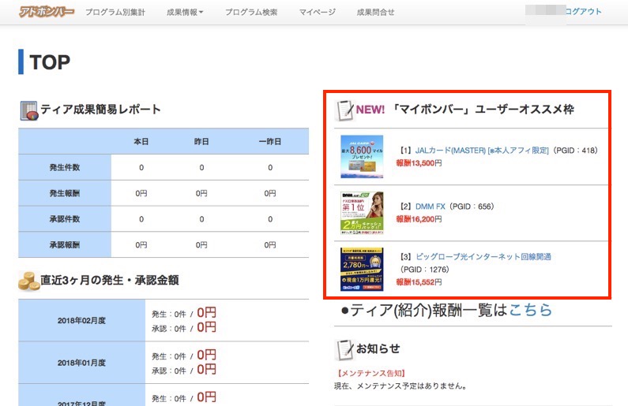Screen dimensions: 628x406
Task: Click the (PGID：1276) text
Action: point(424,270)
